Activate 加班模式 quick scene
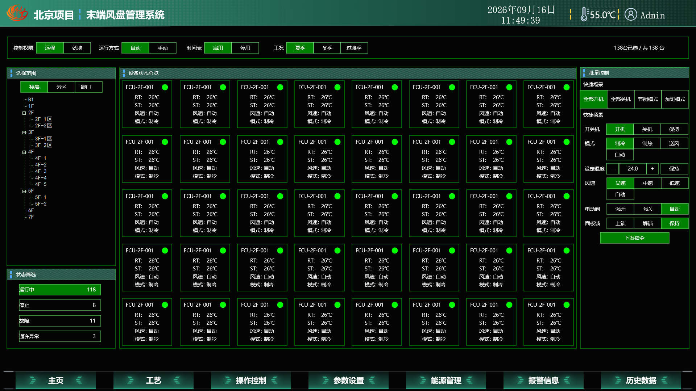The image size is (696, 391). (x=675, y=99)
